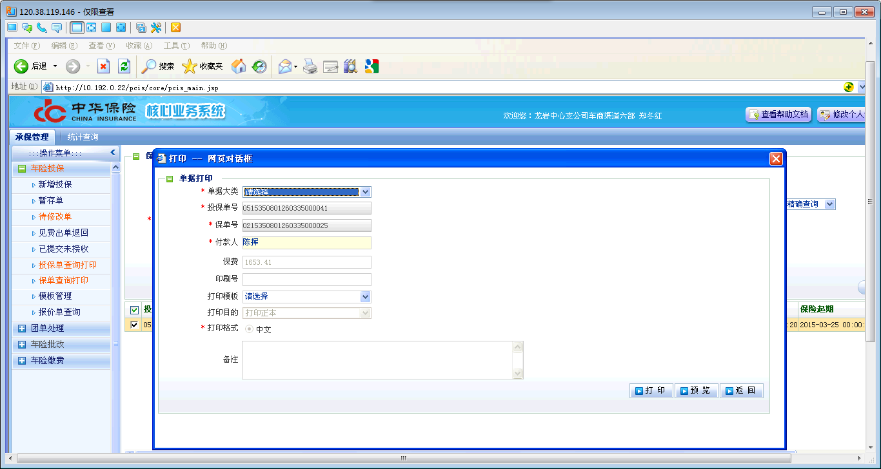Open the 收藏(A) menu

(x=139, y=46)
